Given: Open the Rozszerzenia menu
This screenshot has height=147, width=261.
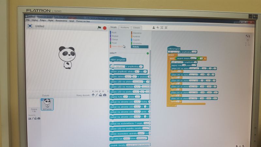Looking at the screenshot, I should point(61,21).
